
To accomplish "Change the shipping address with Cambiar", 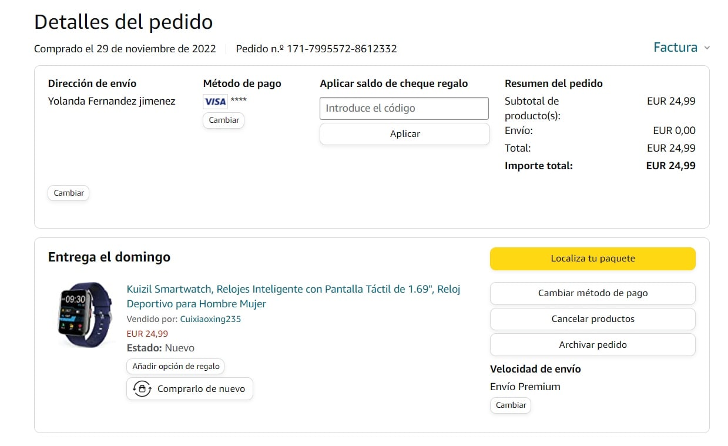I will tap(69, 193).
